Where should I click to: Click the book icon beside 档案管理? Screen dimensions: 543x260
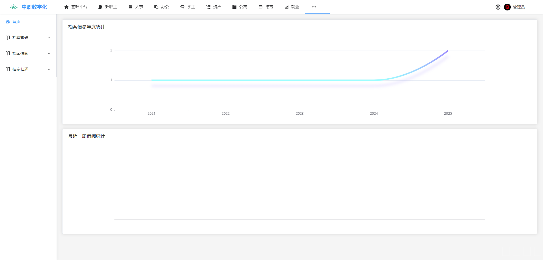[8, 38]
